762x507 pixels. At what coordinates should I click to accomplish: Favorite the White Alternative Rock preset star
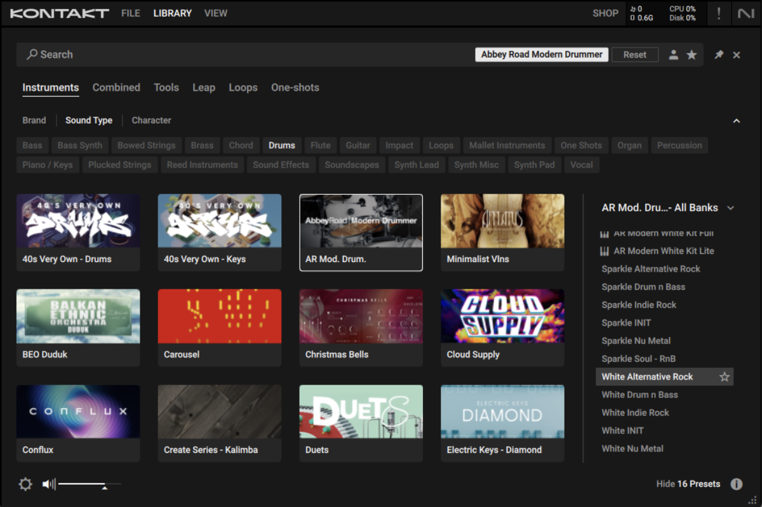click(x=724, y=377)
